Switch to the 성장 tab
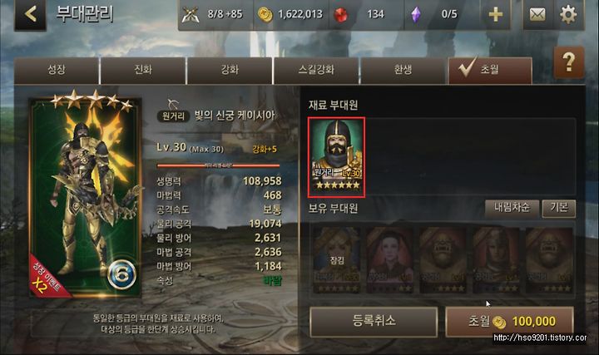 click(57, 70)
